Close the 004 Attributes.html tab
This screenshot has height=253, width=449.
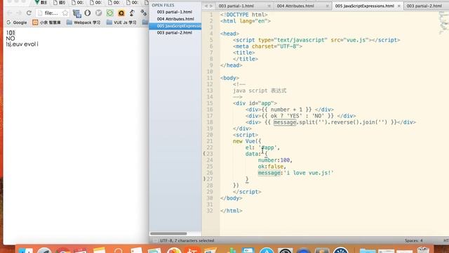pos(328,6)
